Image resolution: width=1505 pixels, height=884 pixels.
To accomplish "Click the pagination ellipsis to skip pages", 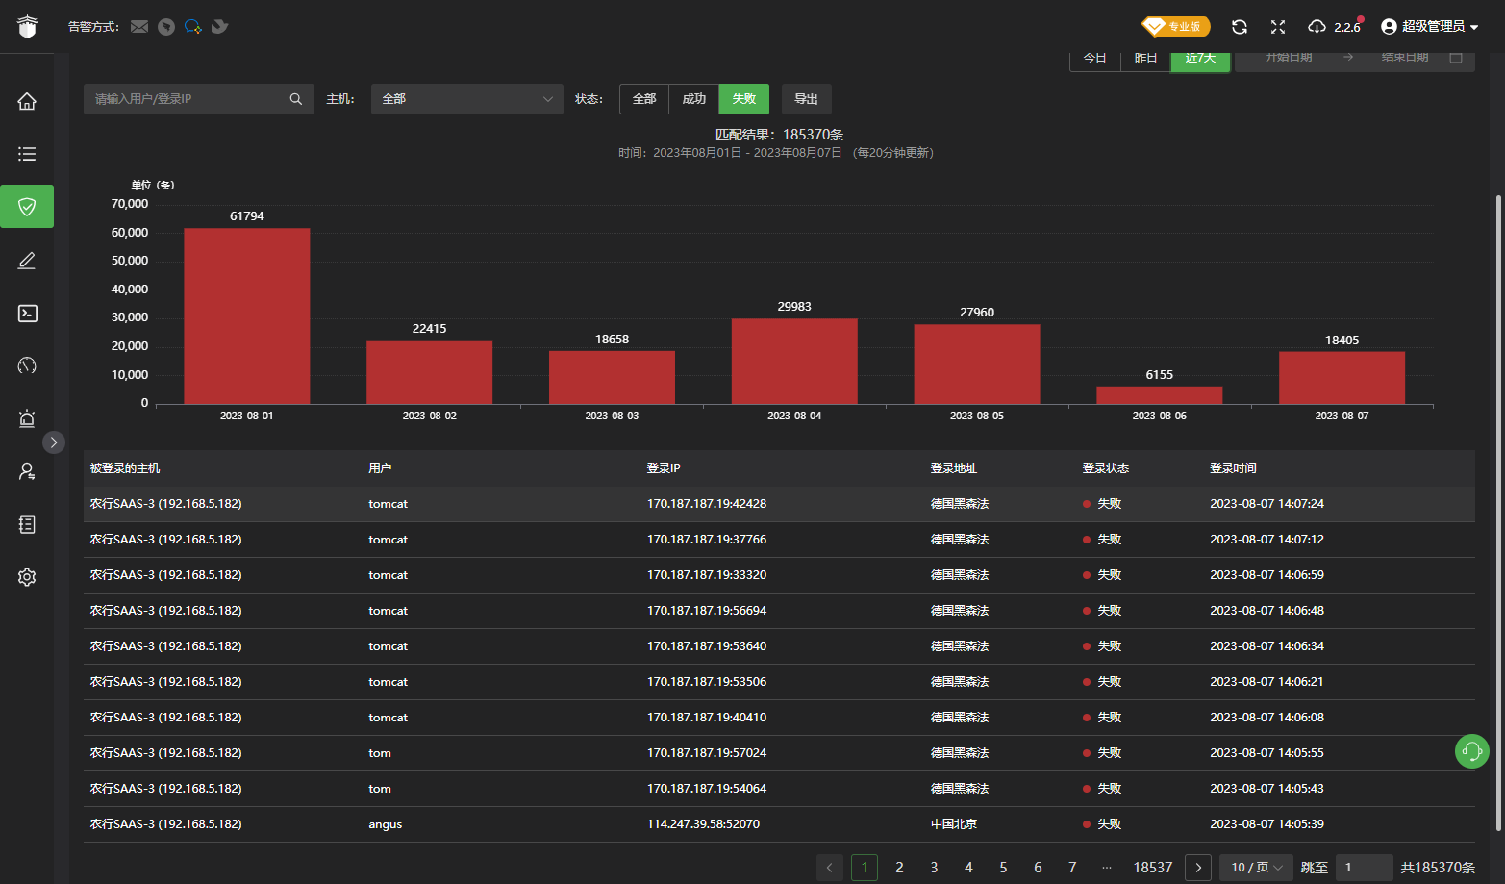I will (x=1107, y=868).
